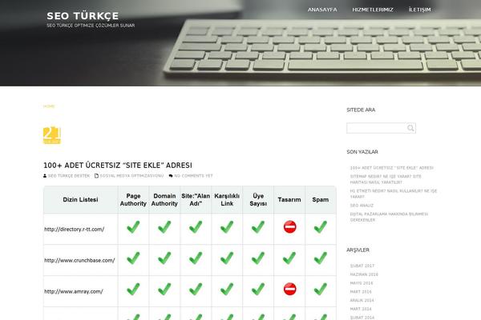Click the Domain Authority column header
This screenshot has width=481, height=320.
pos(164,200)
